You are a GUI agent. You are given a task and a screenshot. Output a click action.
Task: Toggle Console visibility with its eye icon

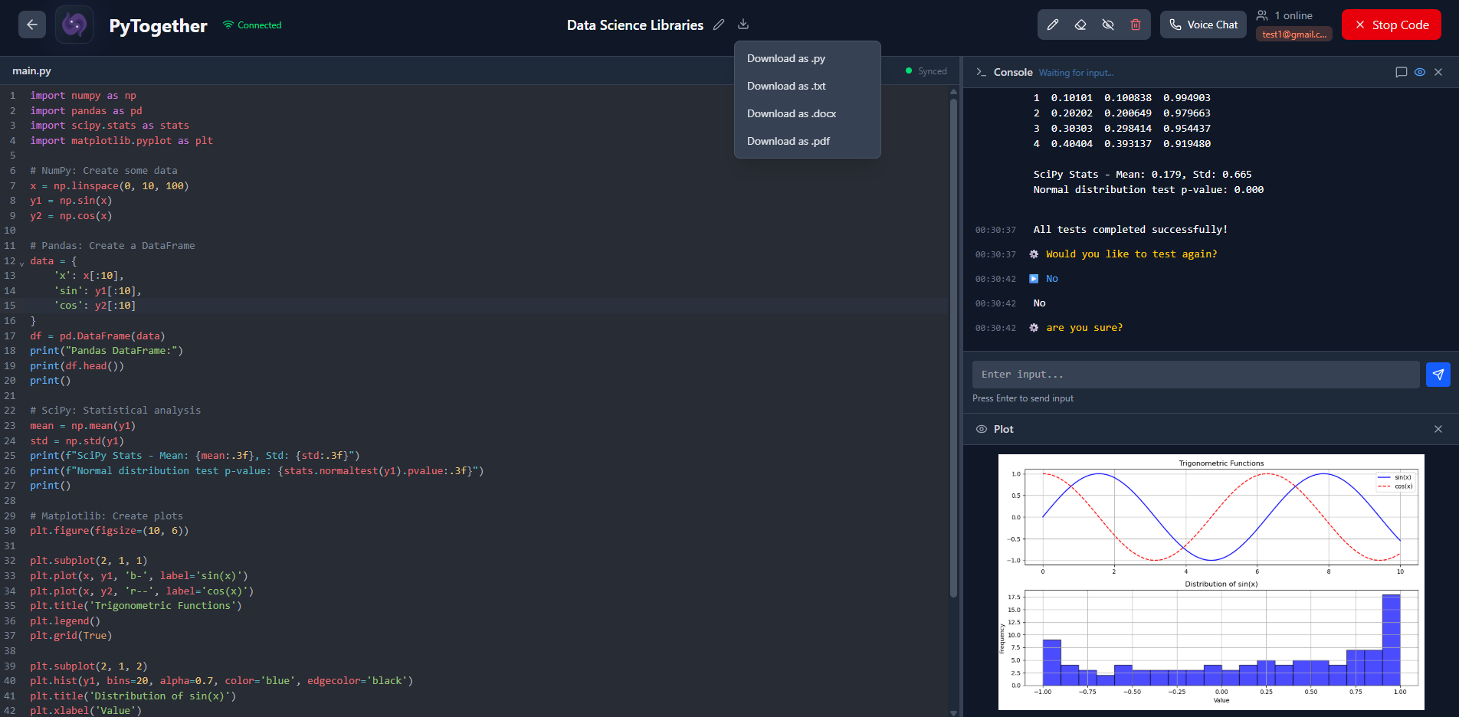(x=1419, y=72)
